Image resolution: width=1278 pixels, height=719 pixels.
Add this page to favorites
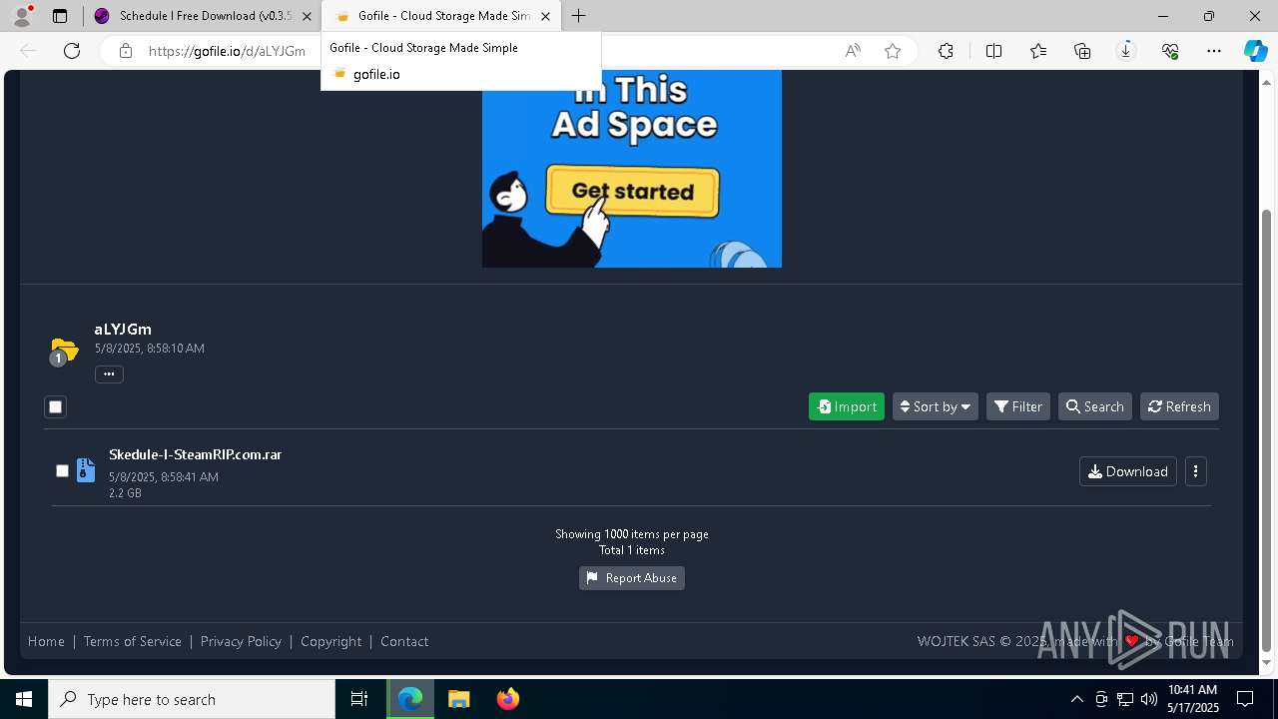893,51
